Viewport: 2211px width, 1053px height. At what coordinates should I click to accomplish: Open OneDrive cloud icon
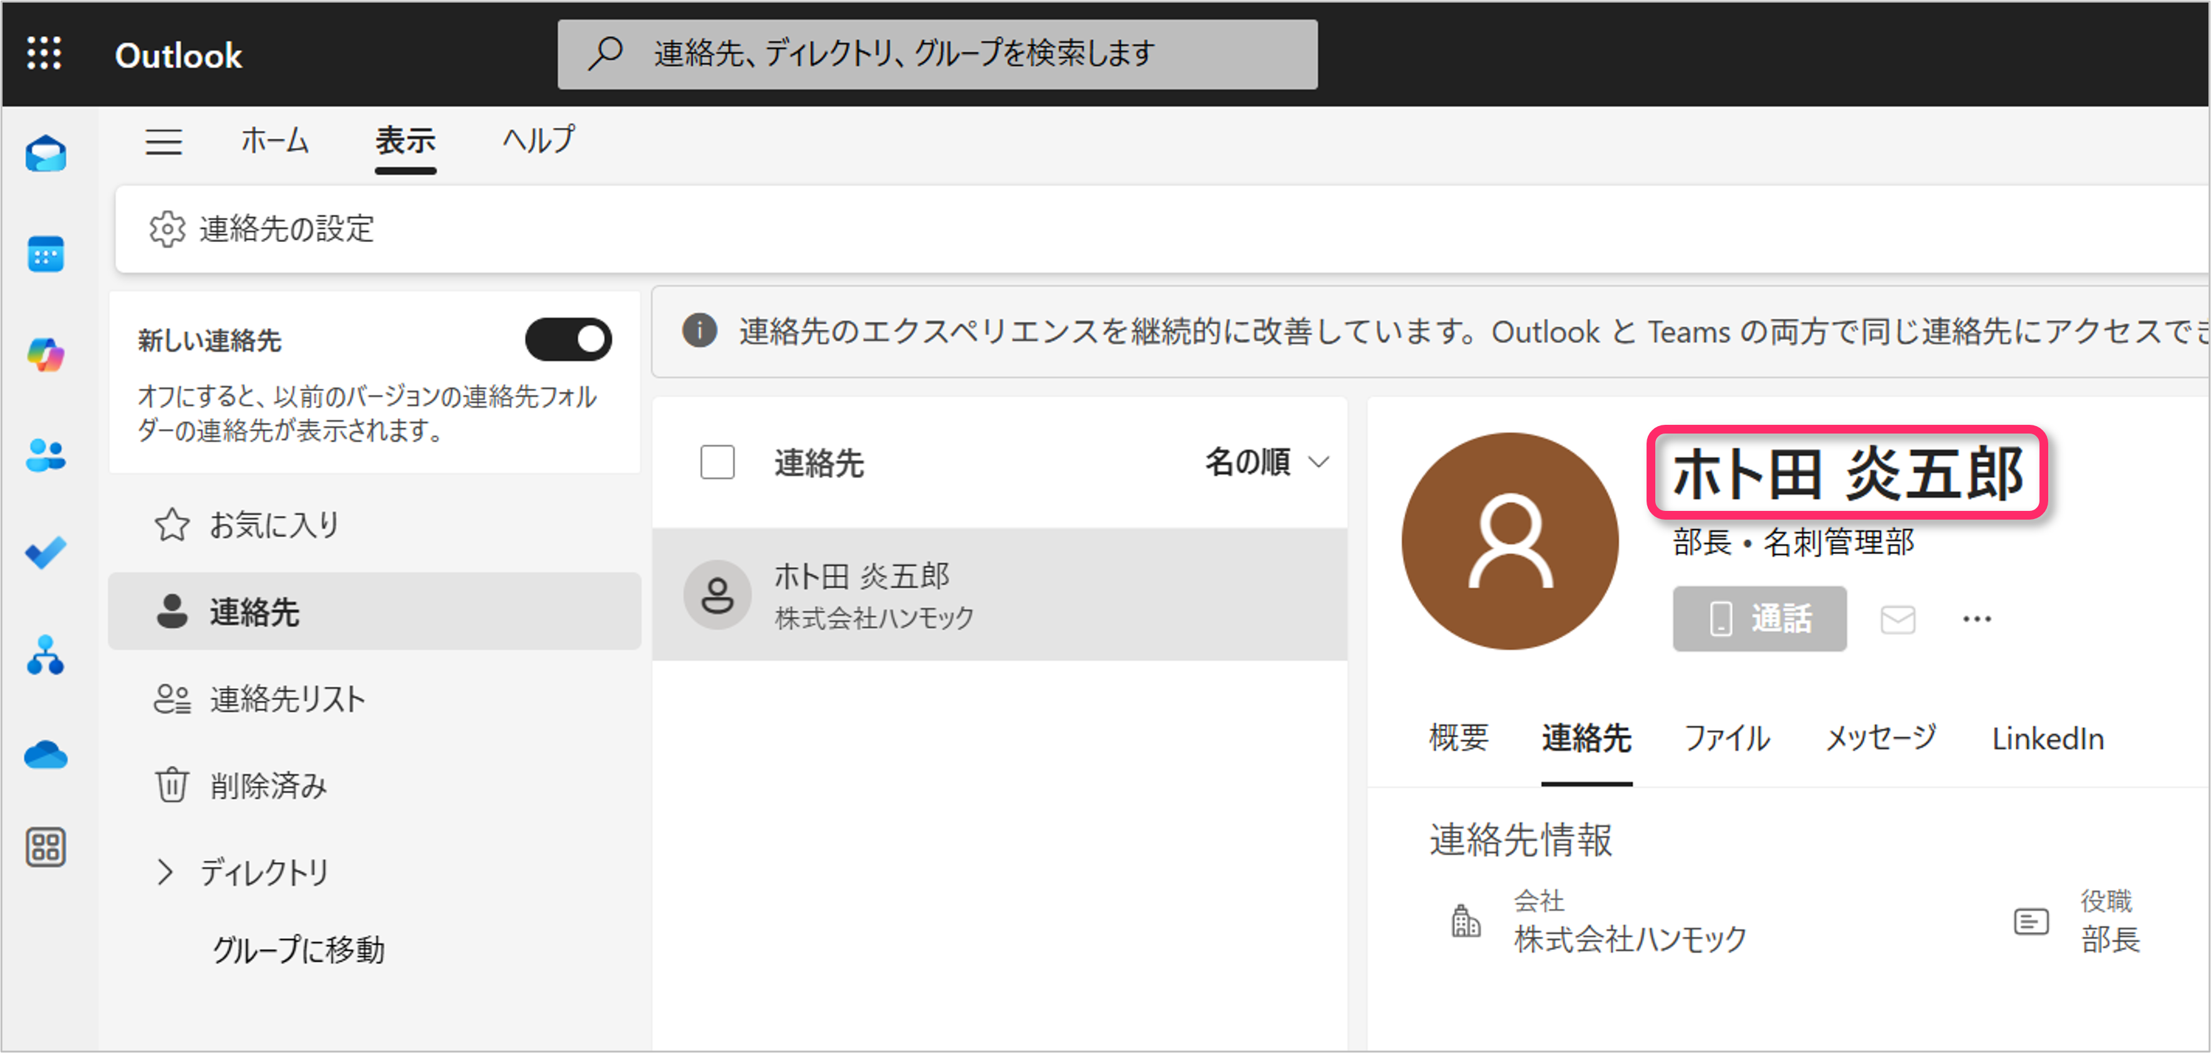[x=46, y=755]
